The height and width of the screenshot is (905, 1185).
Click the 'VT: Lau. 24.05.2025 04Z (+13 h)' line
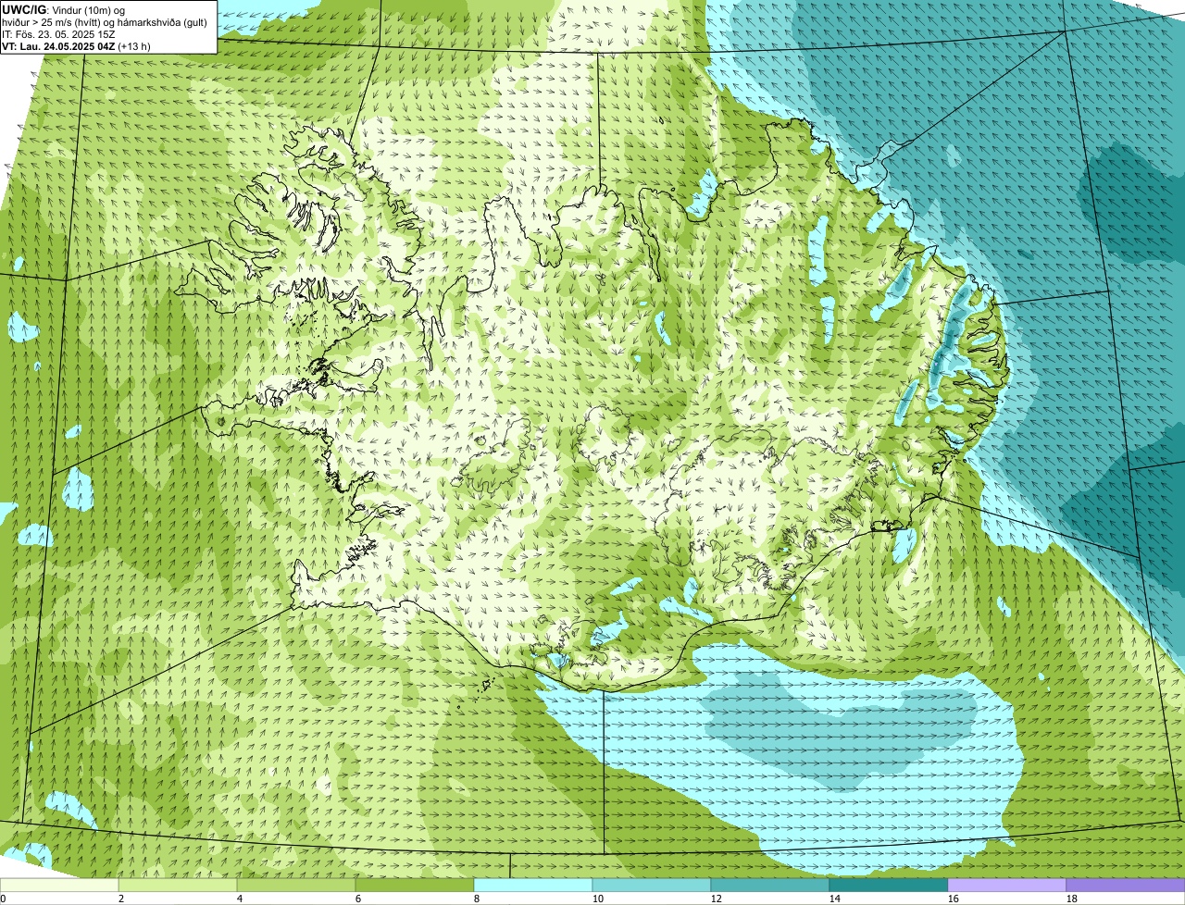[76, 46]
